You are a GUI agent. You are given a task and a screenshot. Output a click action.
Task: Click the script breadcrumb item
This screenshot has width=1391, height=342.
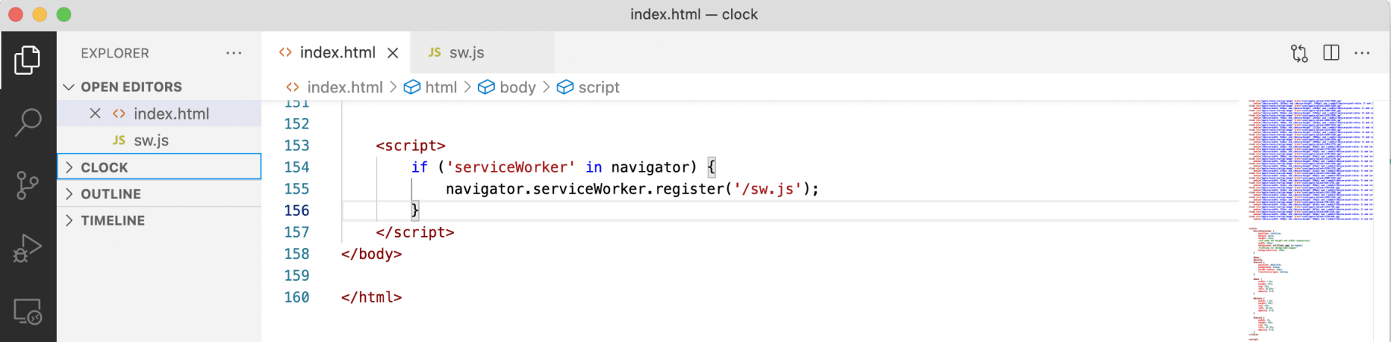click(599, 88)
